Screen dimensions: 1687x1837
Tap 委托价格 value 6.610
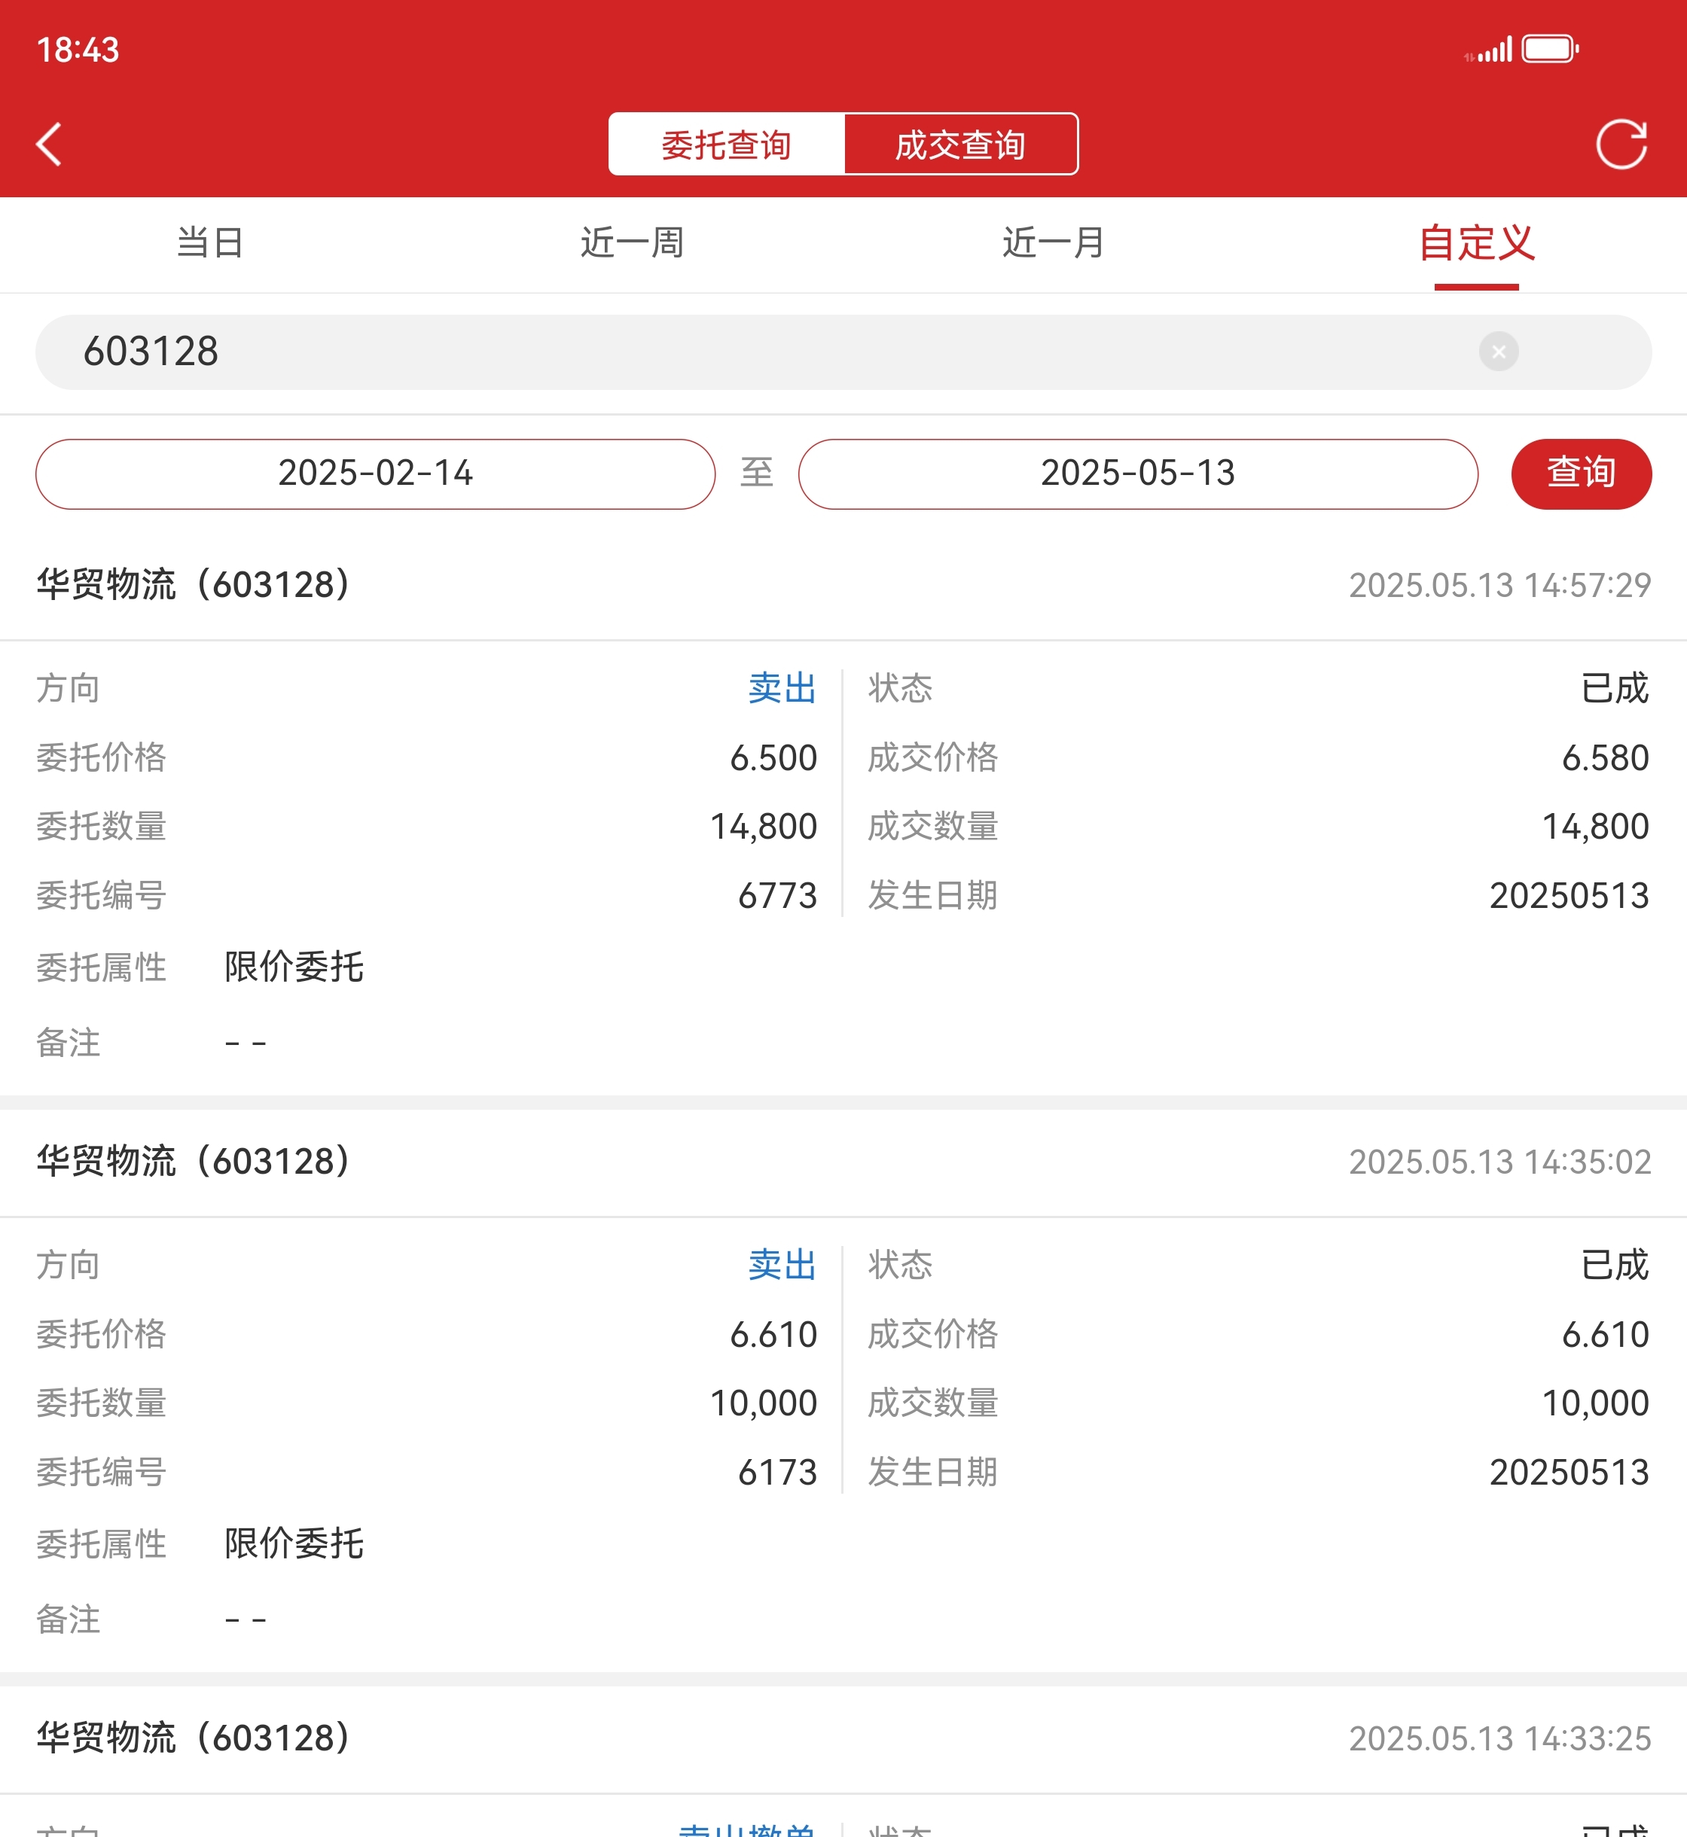tap(773, 1334)
